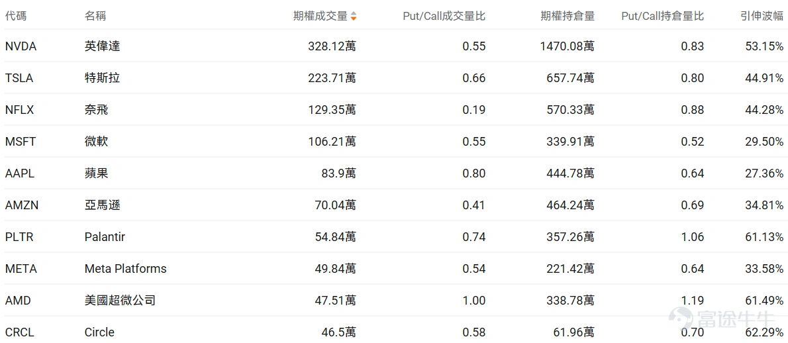Open the AMZN ticker code
Screen dimensions: 788x343
click(x=21, y=205)
